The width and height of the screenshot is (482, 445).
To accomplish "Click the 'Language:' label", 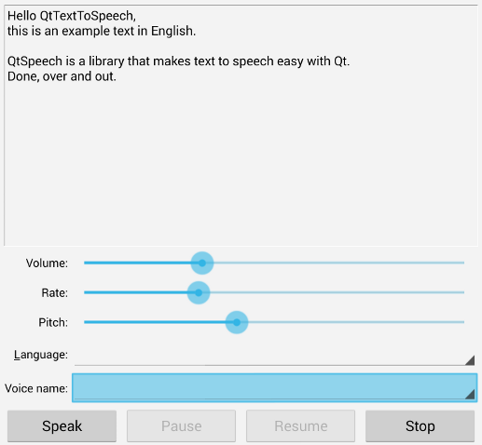I will (x=41, y=355).
